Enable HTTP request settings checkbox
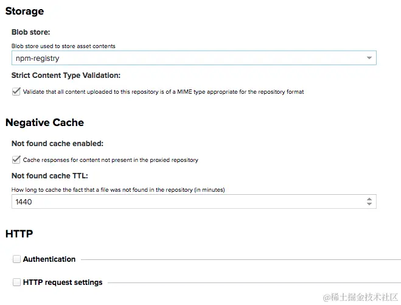This screenshot has height=305, width=401. 16,282
